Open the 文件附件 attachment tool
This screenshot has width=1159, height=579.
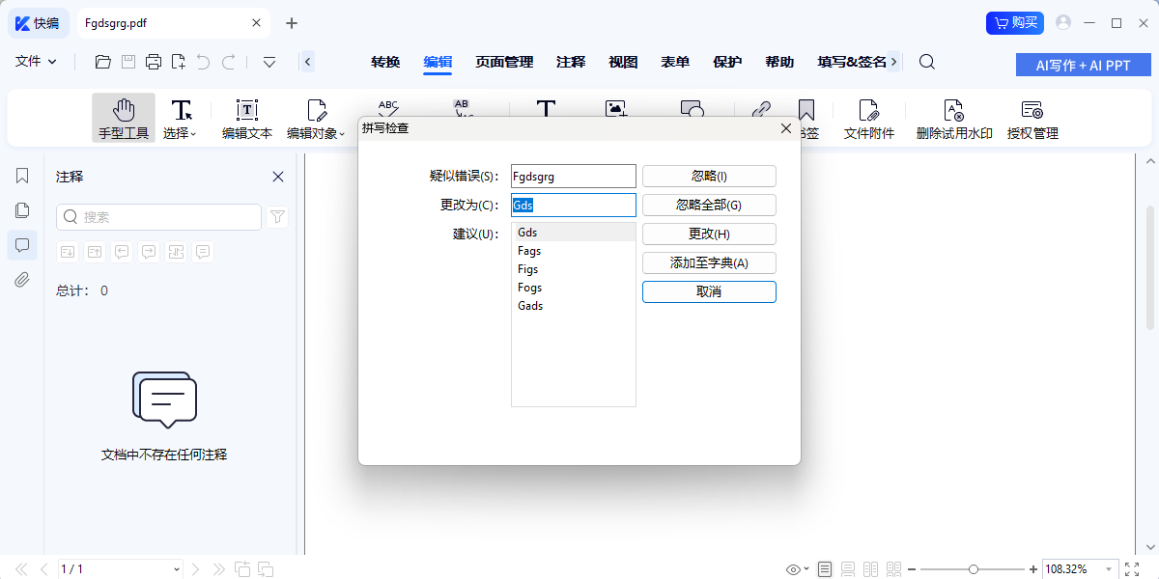click(868, 117)
